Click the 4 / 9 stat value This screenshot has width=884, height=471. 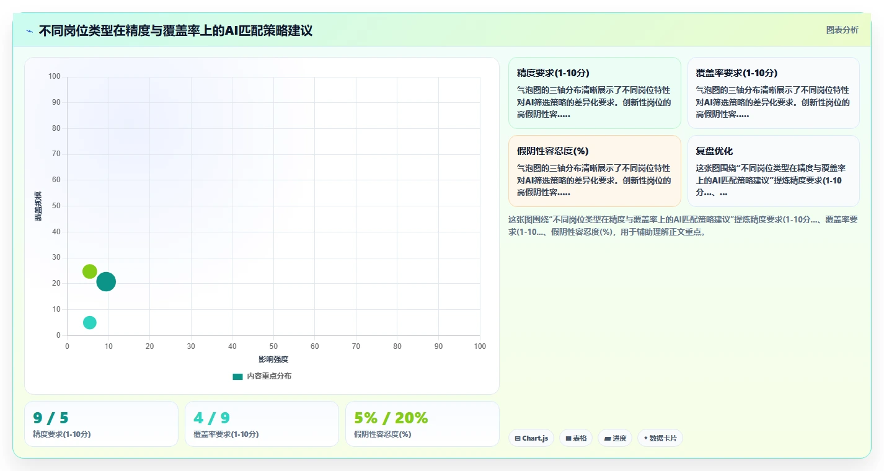211,418
